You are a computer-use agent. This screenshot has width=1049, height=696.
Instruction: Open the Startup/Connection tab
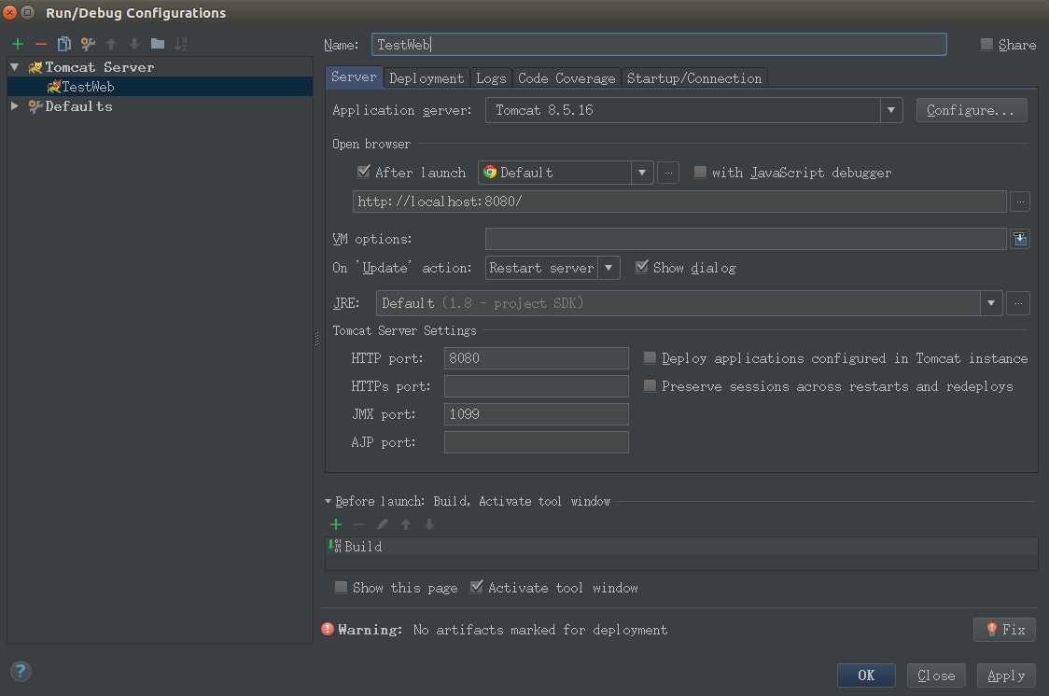point(693,78)
